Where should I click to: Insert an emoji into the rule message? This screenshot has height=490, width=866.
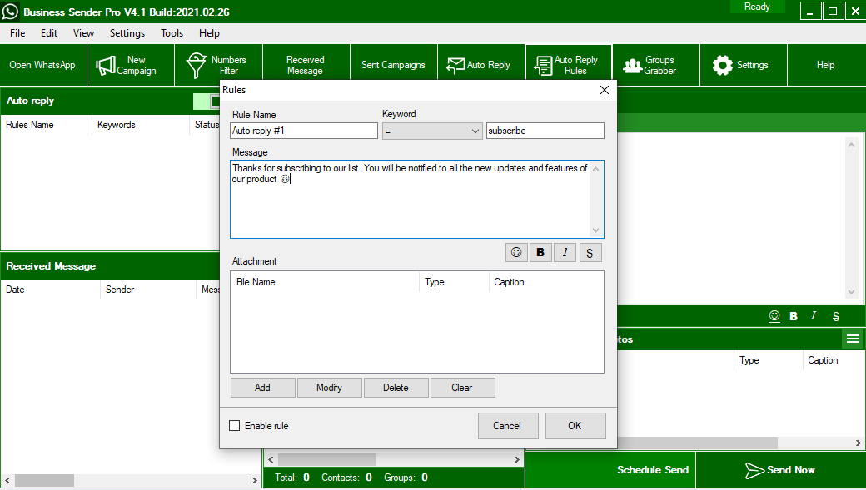515,252
